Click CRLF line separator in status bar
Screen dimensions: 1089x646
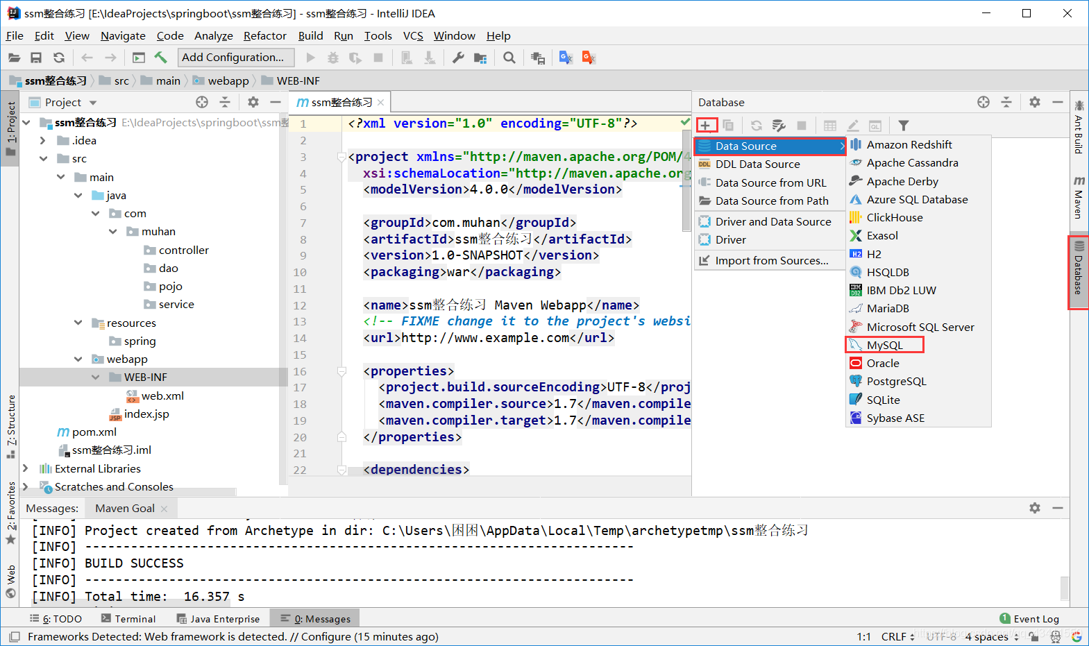898,636
